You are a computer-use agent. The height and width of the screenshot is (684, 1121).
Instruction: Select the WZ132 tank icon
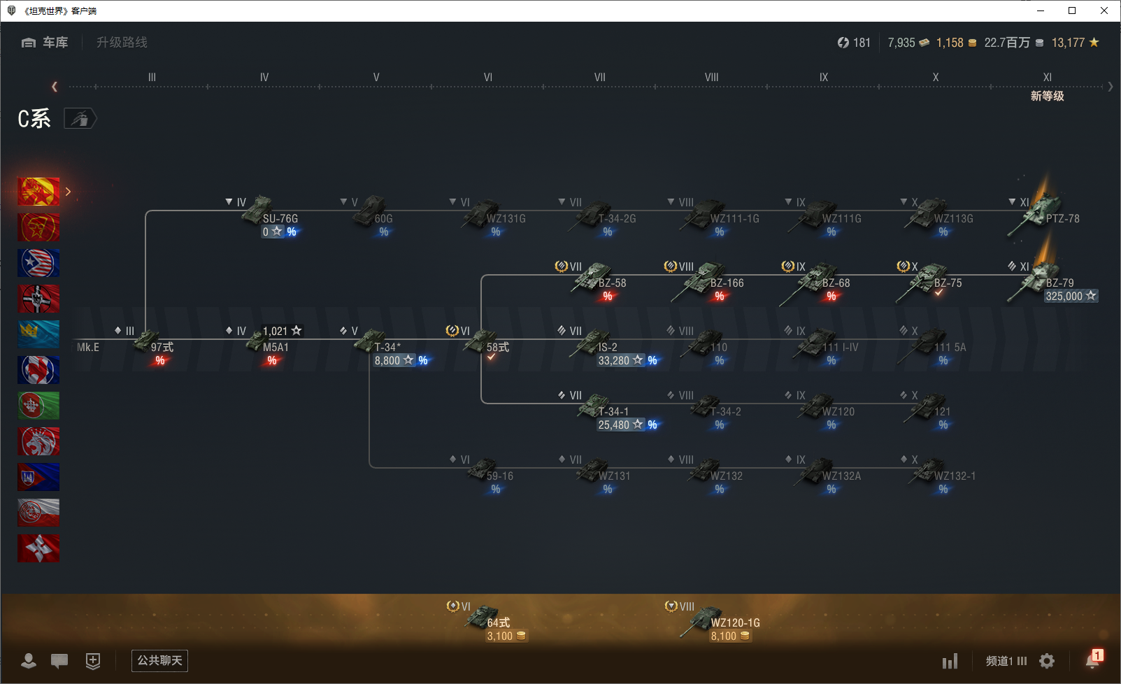[704, 470]
